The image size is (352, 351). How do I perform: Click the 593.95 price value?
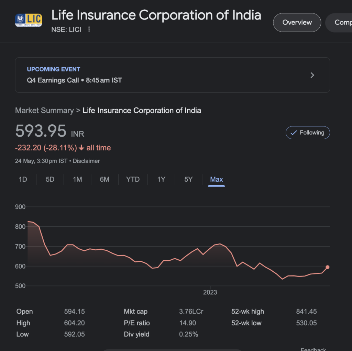(41, 131)
